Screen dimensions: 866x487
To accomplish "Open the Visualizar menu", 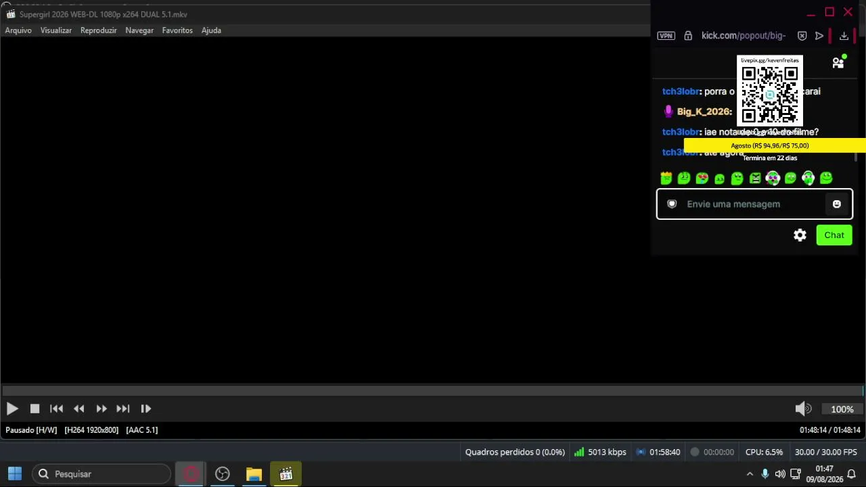I will tap(56, 30).
